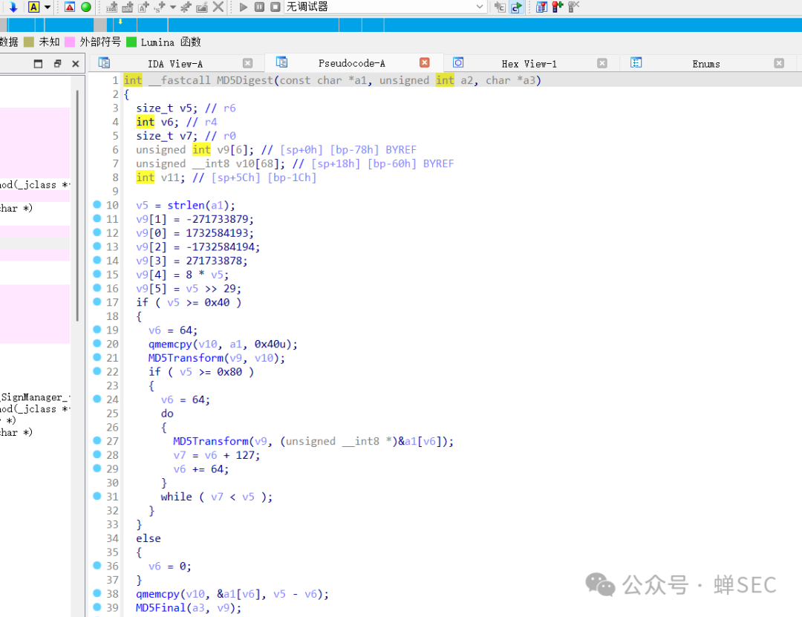Image resolution: width=802 pixels, height=617 pixels.
Task: Switch to the IDA View-A tab
Action: click(x=175, y=63)
